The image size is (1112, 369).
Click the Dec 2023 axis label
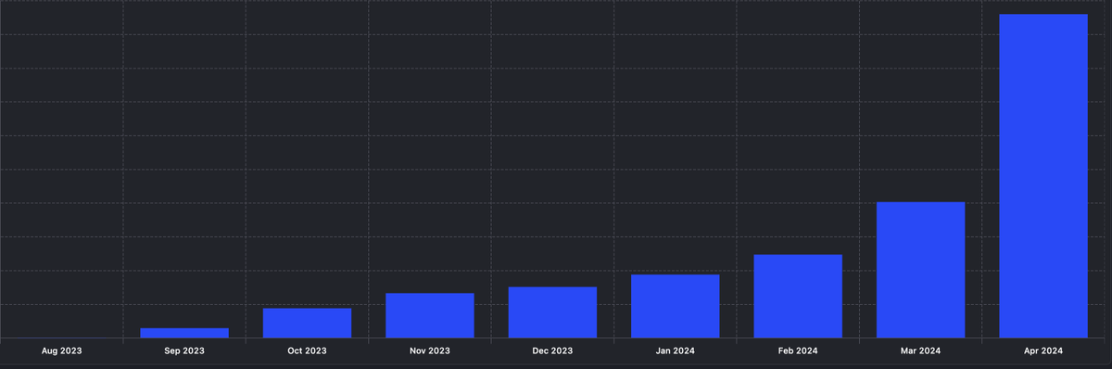552,351
